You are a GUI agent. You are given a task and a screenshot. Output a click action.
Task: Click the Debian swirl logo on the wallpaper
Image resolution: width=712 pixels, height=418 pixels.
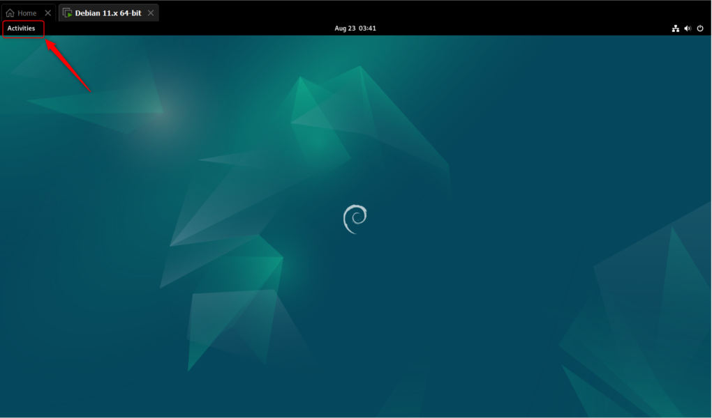click(355, 217)
